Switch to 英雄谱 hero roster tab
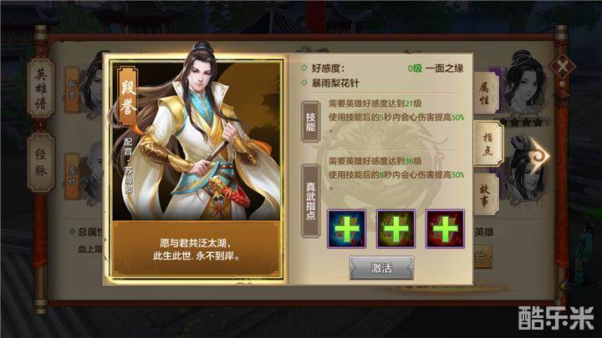602x338 pixels. click(x=41, y=89)
